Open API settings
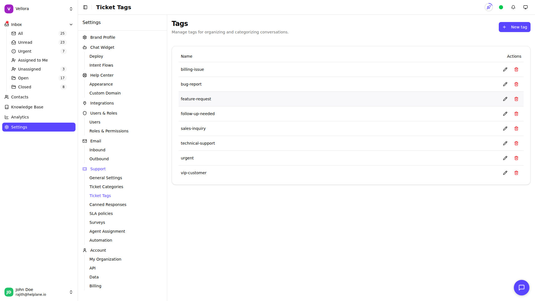The image size is (535, 301). tap(93, 268)
